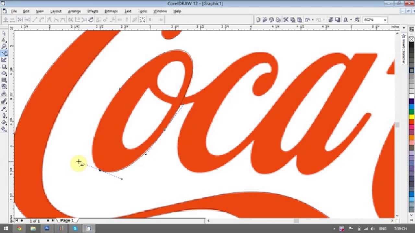This screenshot has height=233, width=415.
Task: Toggle Elastic Mode icon
Action: [135, 20]
